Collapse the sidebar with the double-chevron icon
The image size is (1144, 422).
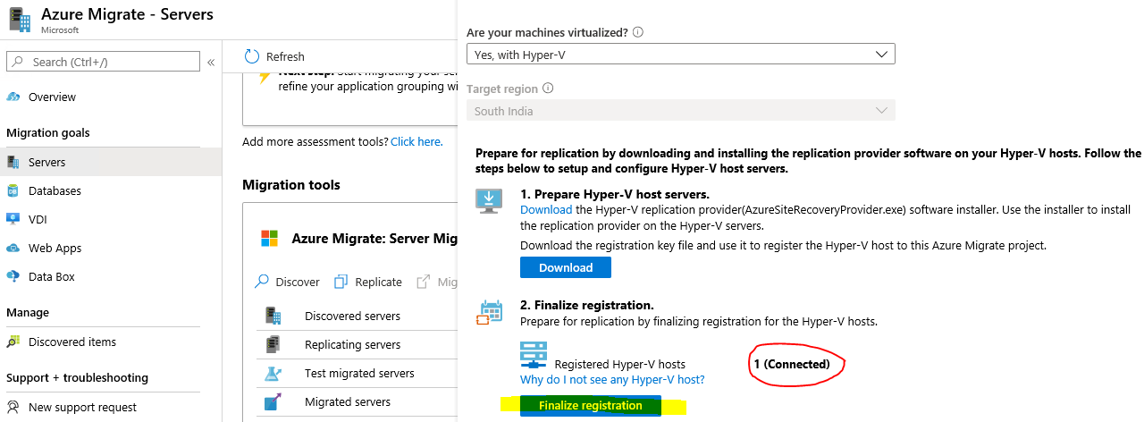tap(211, 63)
